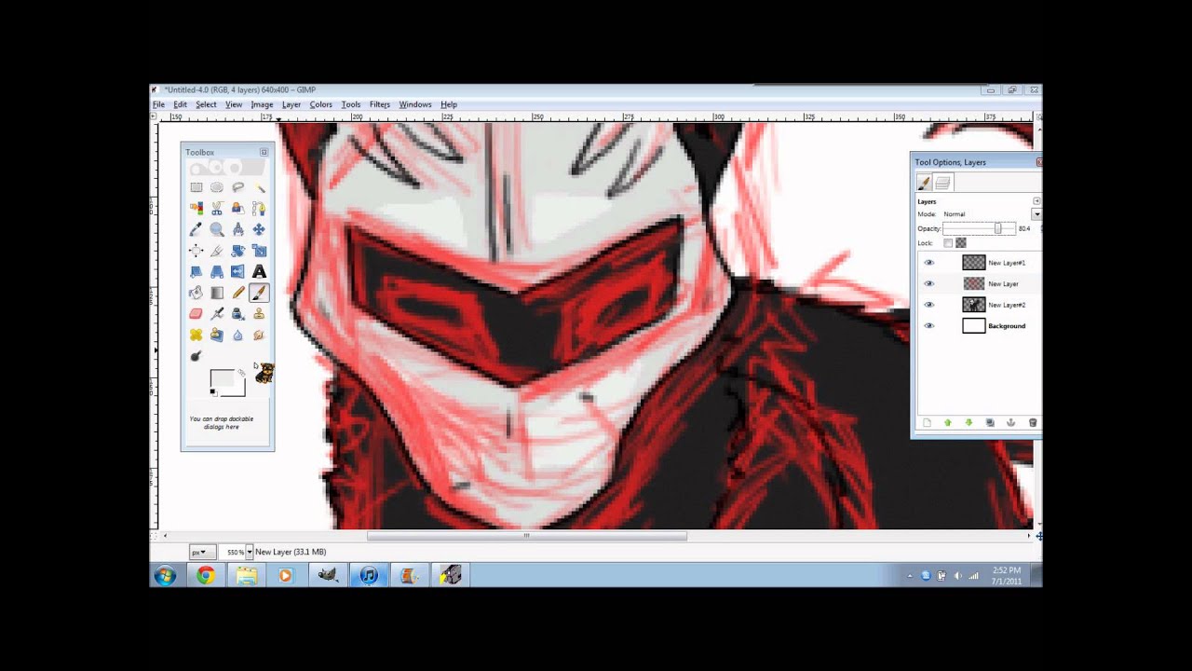
Task: Select the Zoom magnifier tool
Action: click(217, 229)
